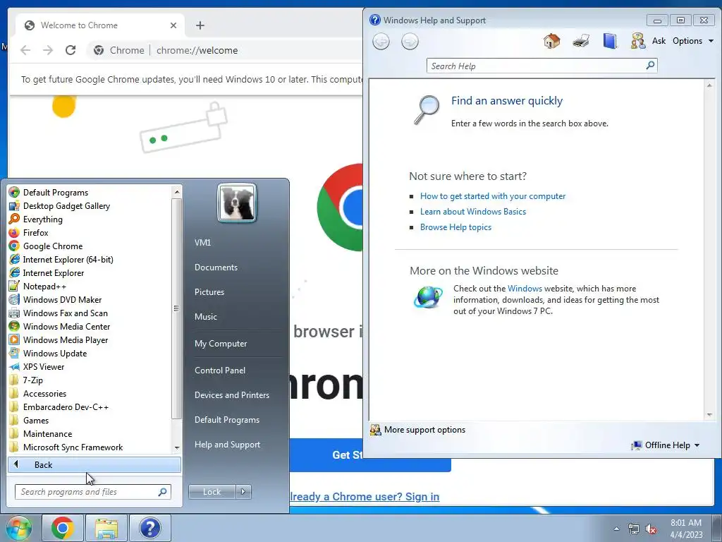This screenshot has height=542, width=722.
Task: Open Default Programs in the programs list
Action: pyautogui.click(x=55, y=193)
